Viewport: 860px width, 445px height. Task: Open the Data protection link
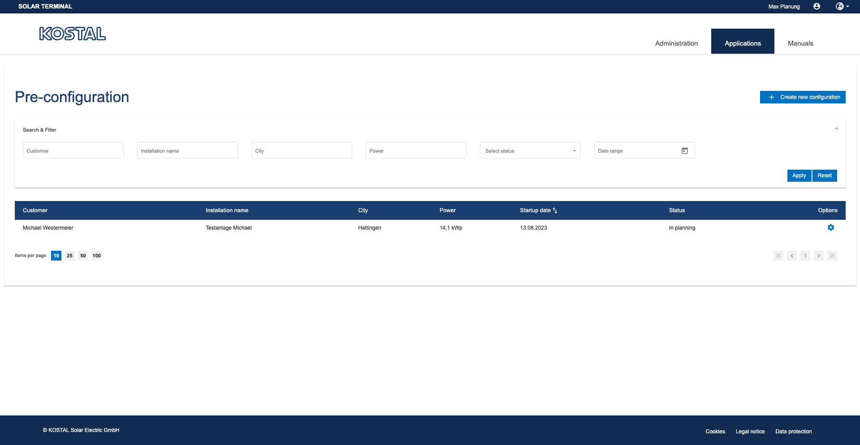(793, 431)
